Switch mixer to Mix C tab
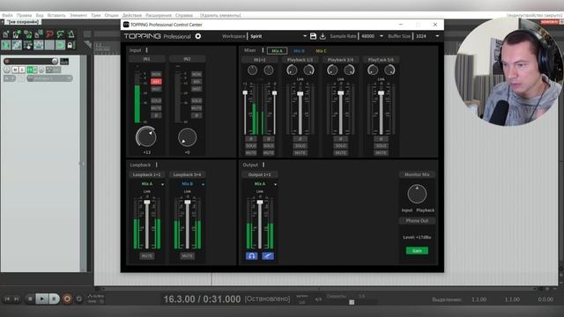The image size is (564, 317). click(x=321, y=51)
